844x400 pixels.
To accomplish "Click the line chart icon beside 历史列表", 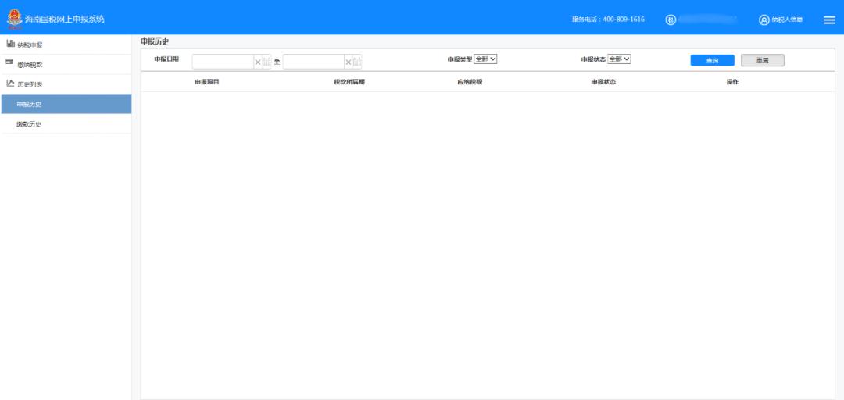I will tap(10, 84).
